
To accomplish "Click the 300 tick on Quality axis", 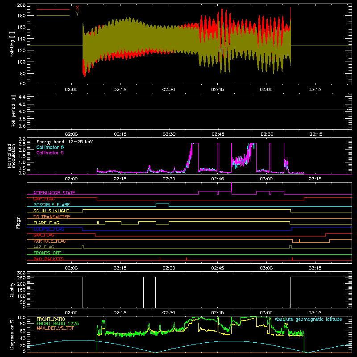I will click(21, 273).
